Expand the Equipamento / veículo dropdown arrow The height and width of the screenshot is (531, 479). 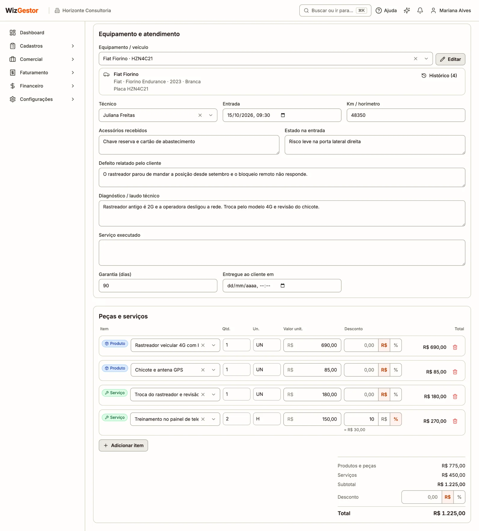point(426,59)
